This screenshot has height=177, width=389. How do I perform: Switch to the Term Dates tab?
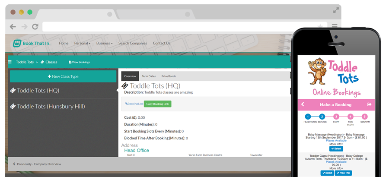click(x=149, y=76)
